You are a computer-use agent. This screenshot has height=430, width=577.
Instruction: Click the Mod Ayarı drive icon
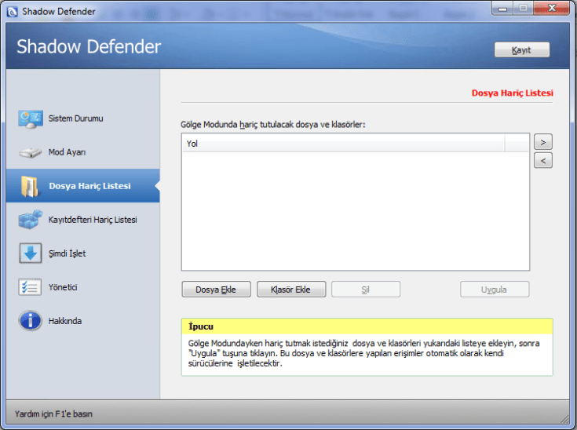30,152
